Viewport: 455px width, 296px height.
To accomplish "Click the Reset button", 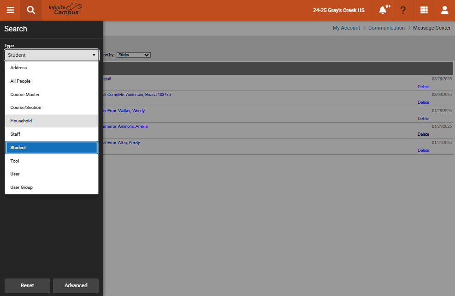I will (27, 285).
